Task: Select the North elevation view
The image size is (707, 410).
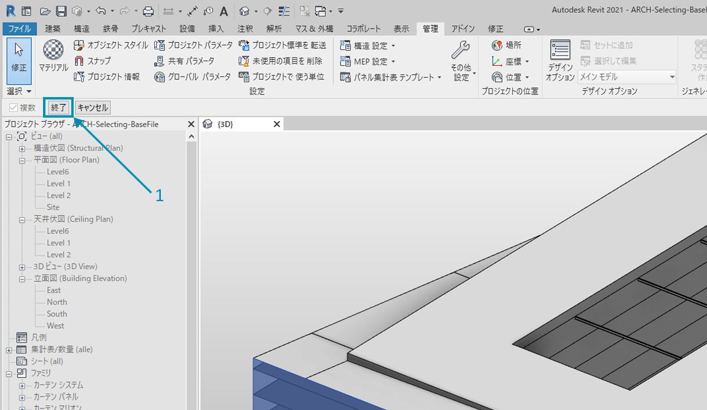Action: tap(57, 302)
